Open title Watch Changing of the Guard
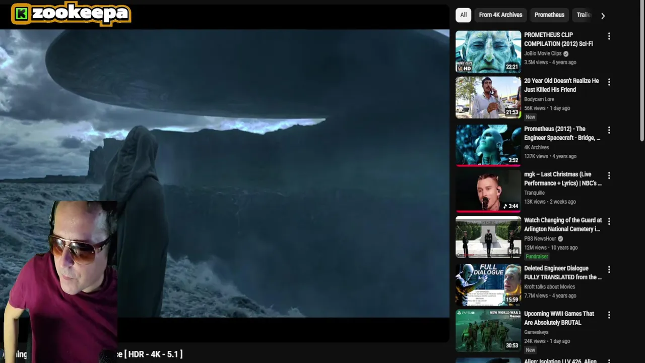 563,225
